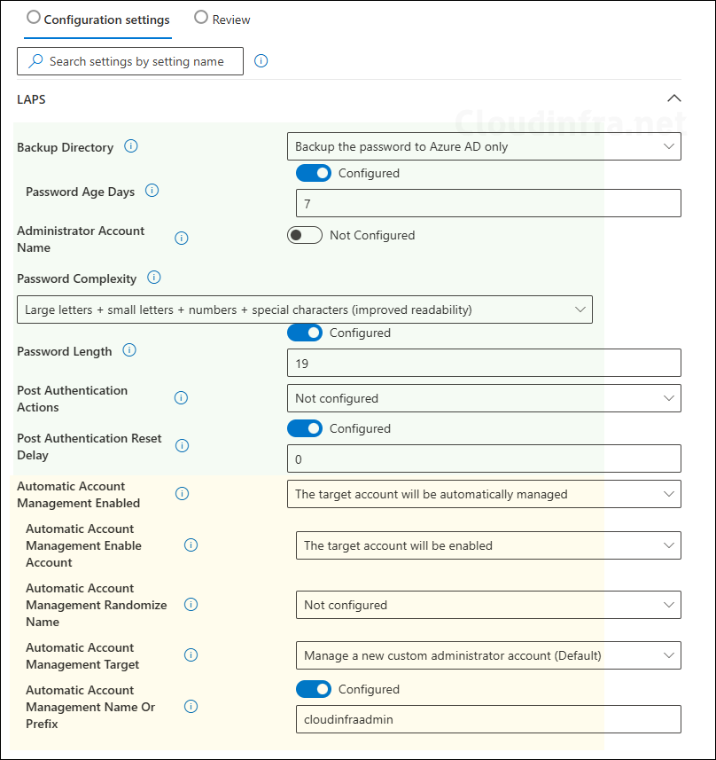Open info tooltip beside the search box
This screenshot has width=716, height=760.
(261, 61)
